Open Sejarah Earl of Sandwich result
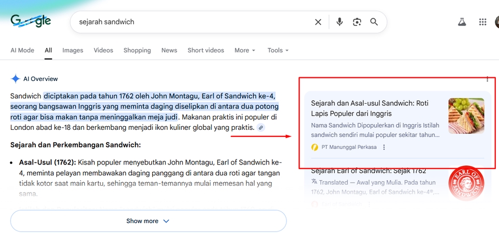The height and width of the screenshot is (233, 499). [x=369, y=171]
